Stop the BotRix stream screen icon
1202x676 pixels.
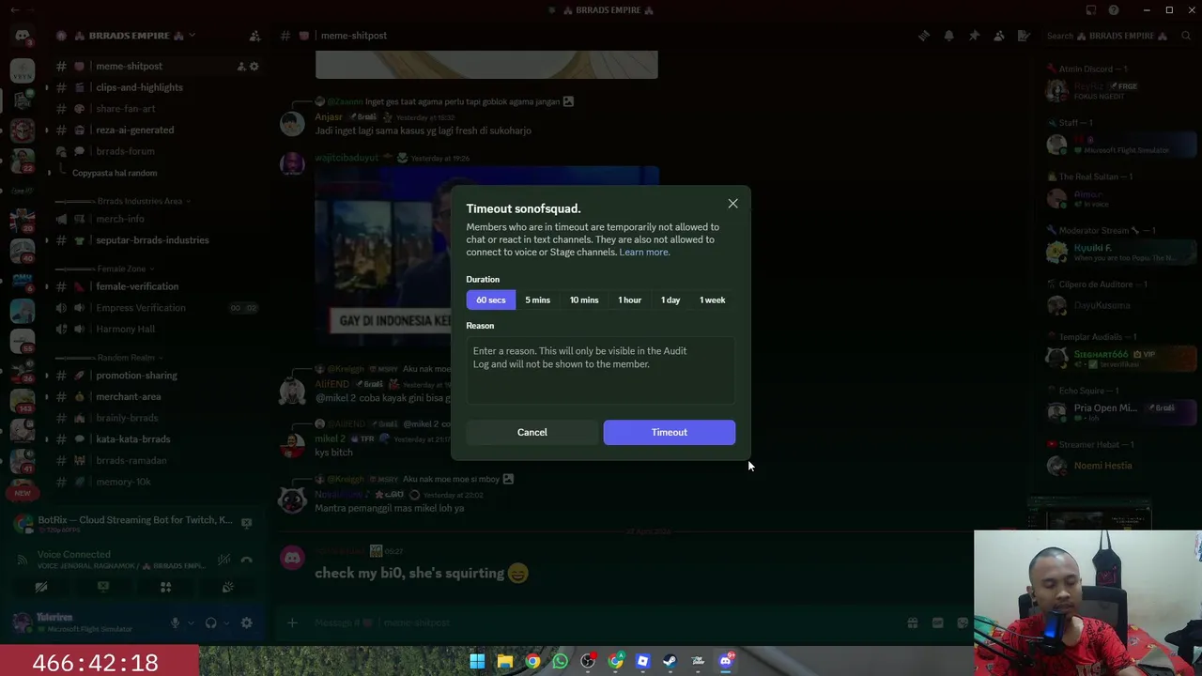pyautogui.click(x=246, y=523)
